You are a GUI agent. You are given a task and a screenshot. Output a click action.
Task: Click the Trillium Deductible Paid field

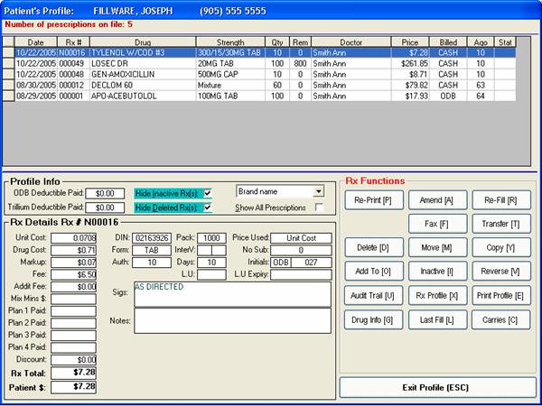[105, 208]
